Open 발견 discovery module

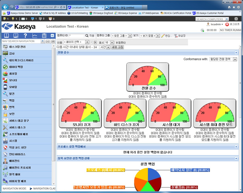[x=27, y=94]
